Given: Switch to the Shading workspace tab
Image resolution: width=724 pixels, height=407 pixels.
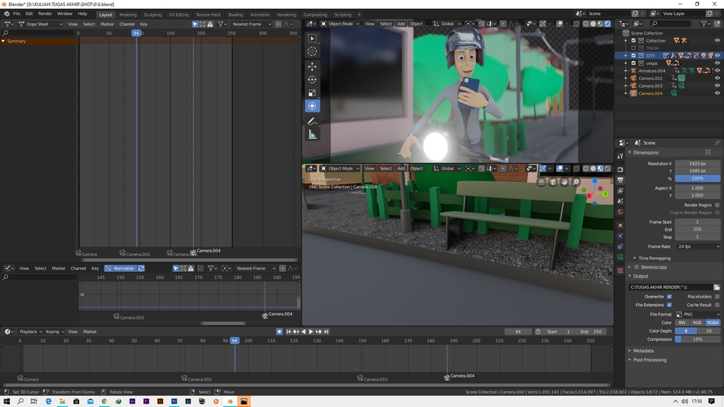Looking at the screenshot, I should pyautogui.click(x=235, y=15).
